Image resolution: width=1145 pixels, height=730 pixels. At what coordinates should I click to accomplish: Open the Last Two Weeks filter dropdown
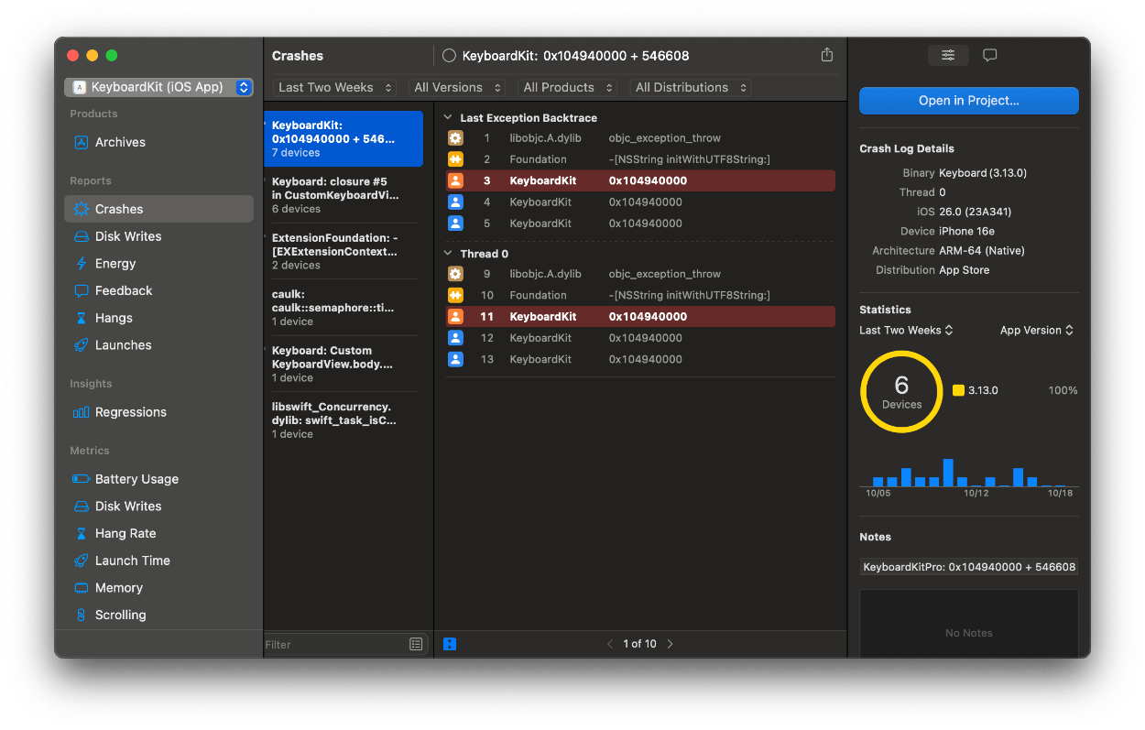click(x=335, y=88)
